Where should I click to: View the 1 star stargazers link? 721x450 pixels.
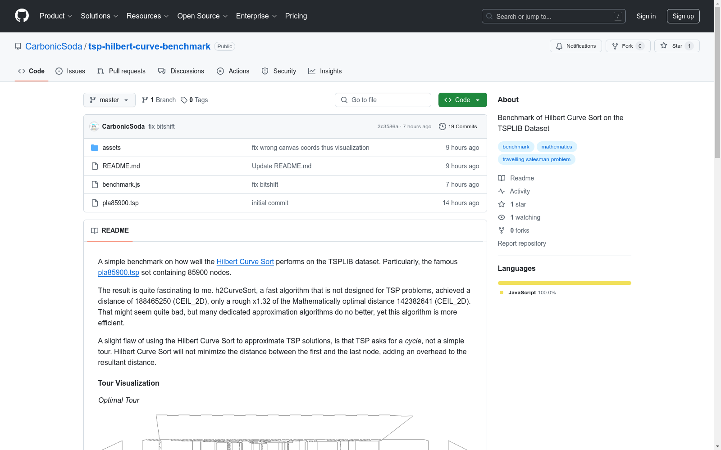(x=512, y=204)
